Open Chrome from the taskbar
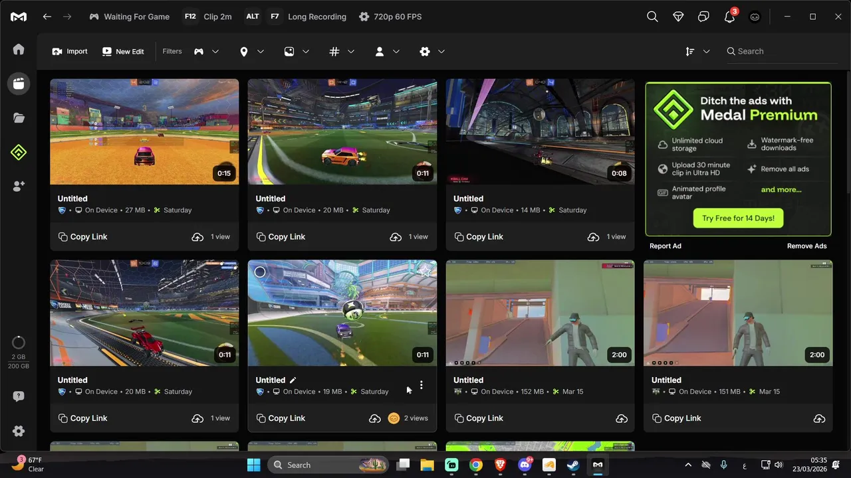This screenshot has width=851, height=478. tap(475, 465)
